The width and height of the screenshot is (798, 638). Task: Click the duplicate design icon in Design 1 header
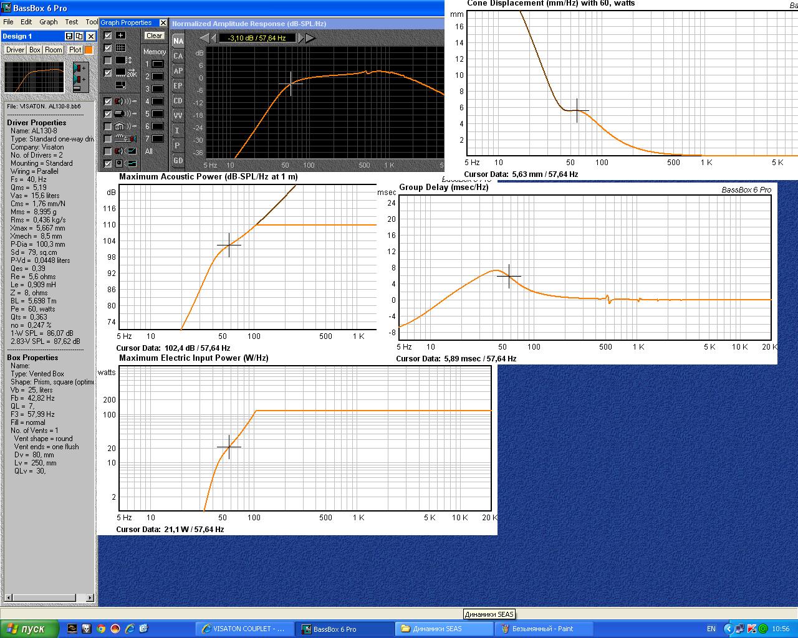point(79,36)
